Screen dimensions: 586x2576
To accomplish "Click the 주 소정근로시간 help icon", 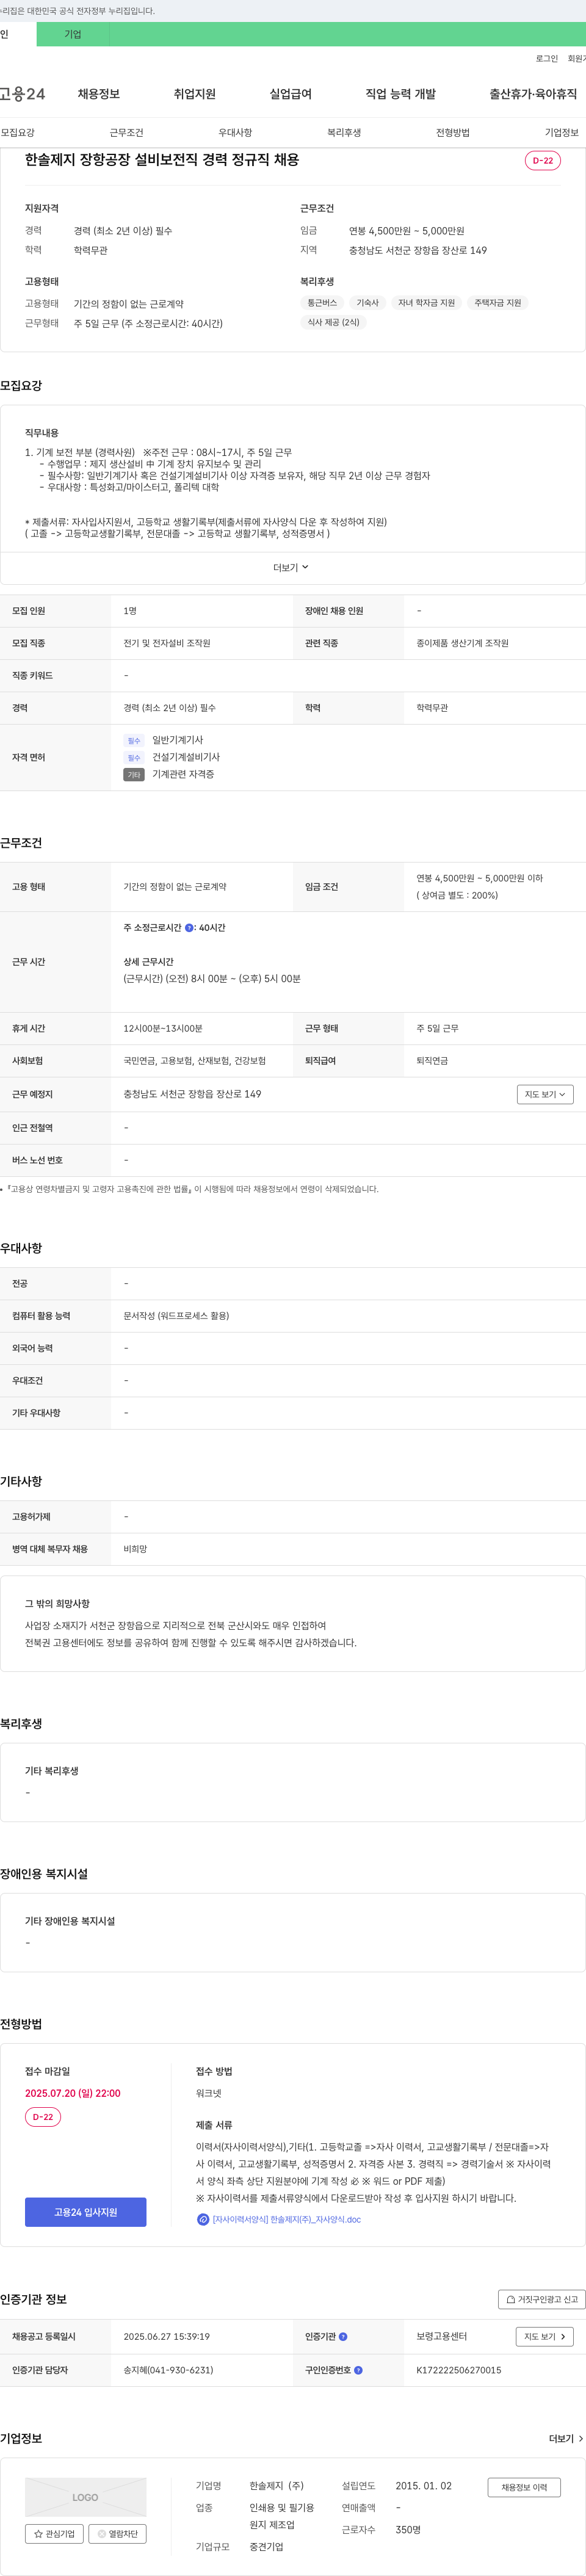I will click(x=189, y=928).
